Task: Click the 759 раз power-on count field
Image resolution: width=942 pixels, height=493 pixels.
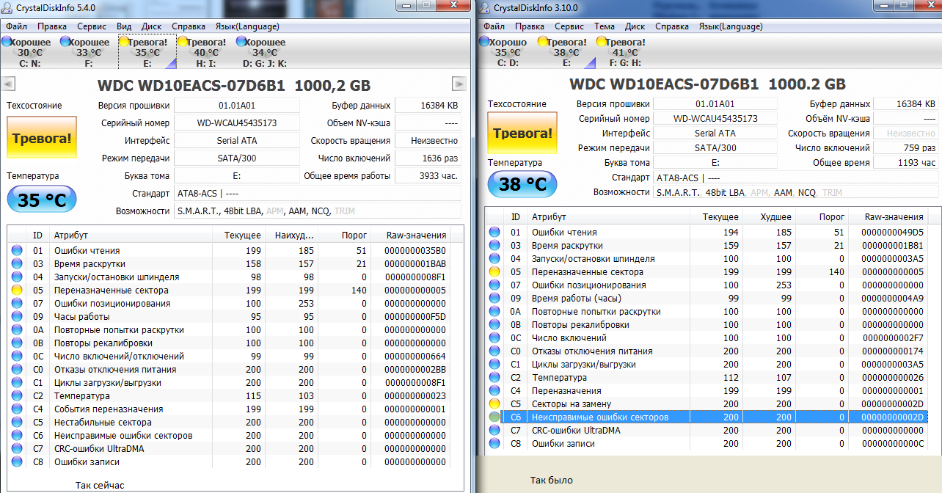Action: (x=906, y=147)
